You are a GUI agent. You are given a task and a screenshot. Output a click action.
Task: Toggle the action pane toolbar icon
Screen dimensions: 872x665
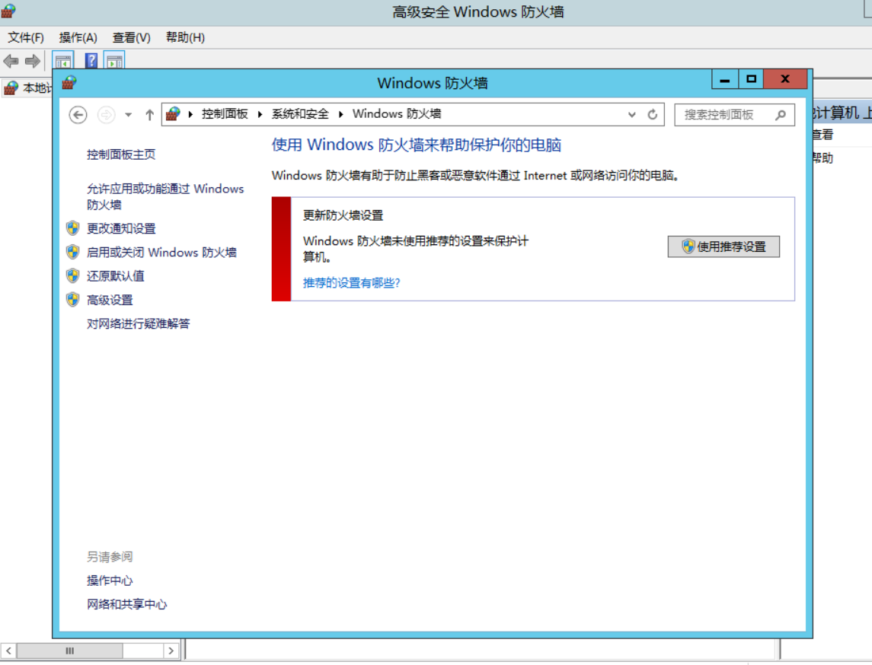tap(114, 61)
